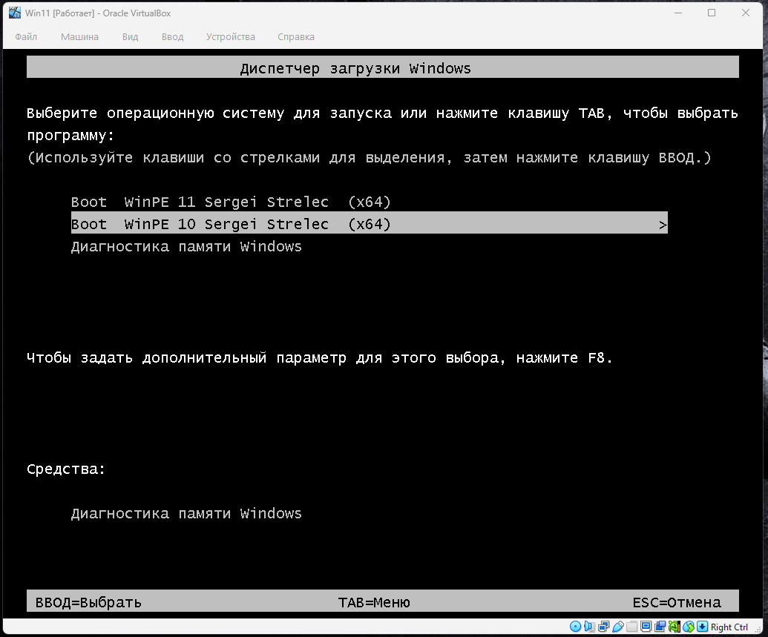Open the Файл menu
The width and height of the screenshot is (768, 637).
[26, 37]
